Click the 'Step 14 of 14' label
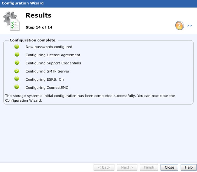Viewport: 197px width, 172px height. (39, 27)
